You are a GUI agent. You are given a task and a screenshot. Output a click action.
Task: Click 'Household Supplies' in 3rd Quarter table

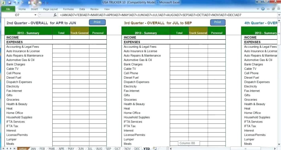tap(137, 117)
